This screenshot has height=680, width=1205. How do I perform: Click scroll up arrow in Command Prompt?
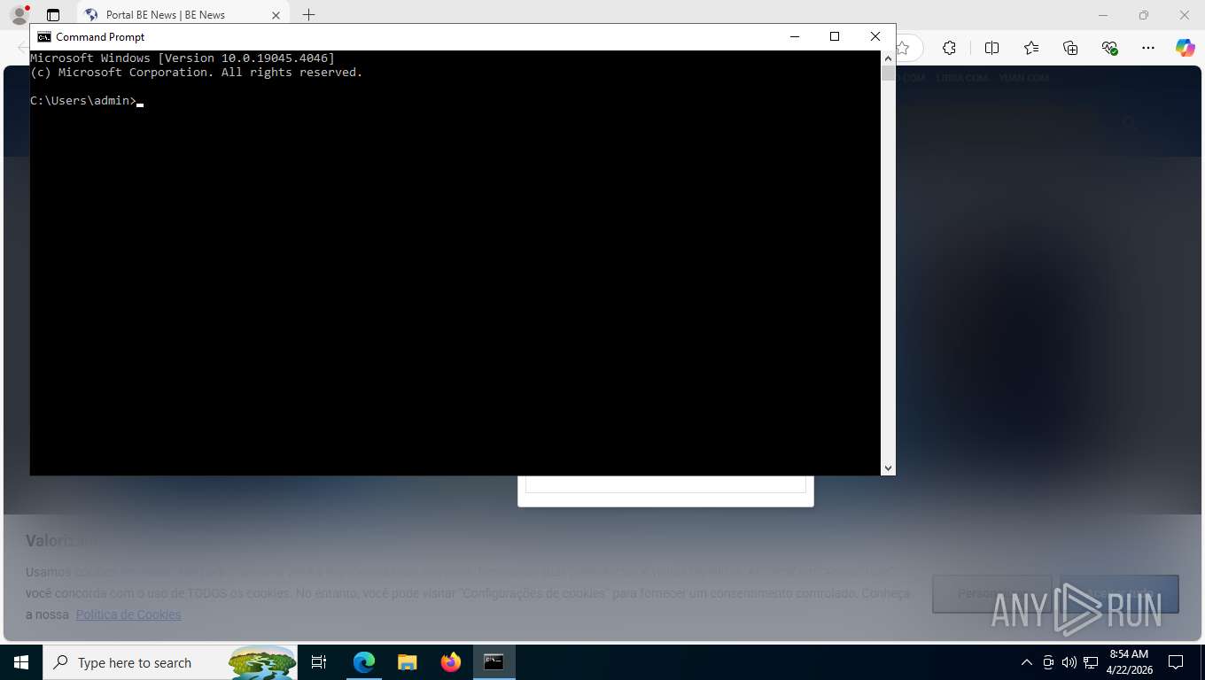tap(888, 58)
